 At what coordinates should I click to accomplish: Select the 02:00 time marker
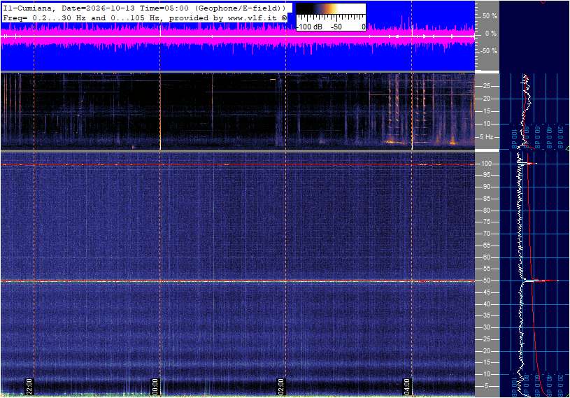point(280,386)
